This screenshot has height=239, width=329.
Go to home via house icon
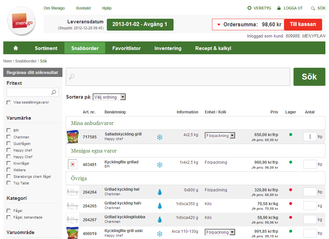pos(16,48)
